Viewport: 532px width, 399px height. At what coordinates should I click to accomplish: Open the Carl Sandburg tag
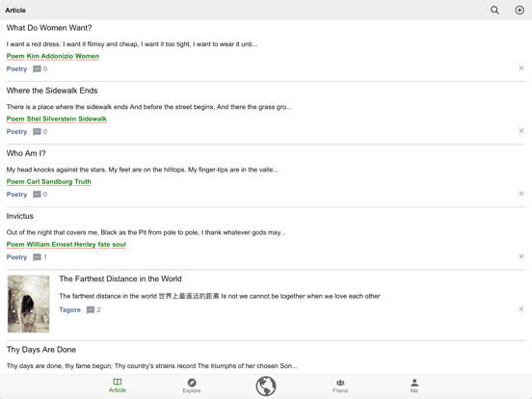pos(49,182)
